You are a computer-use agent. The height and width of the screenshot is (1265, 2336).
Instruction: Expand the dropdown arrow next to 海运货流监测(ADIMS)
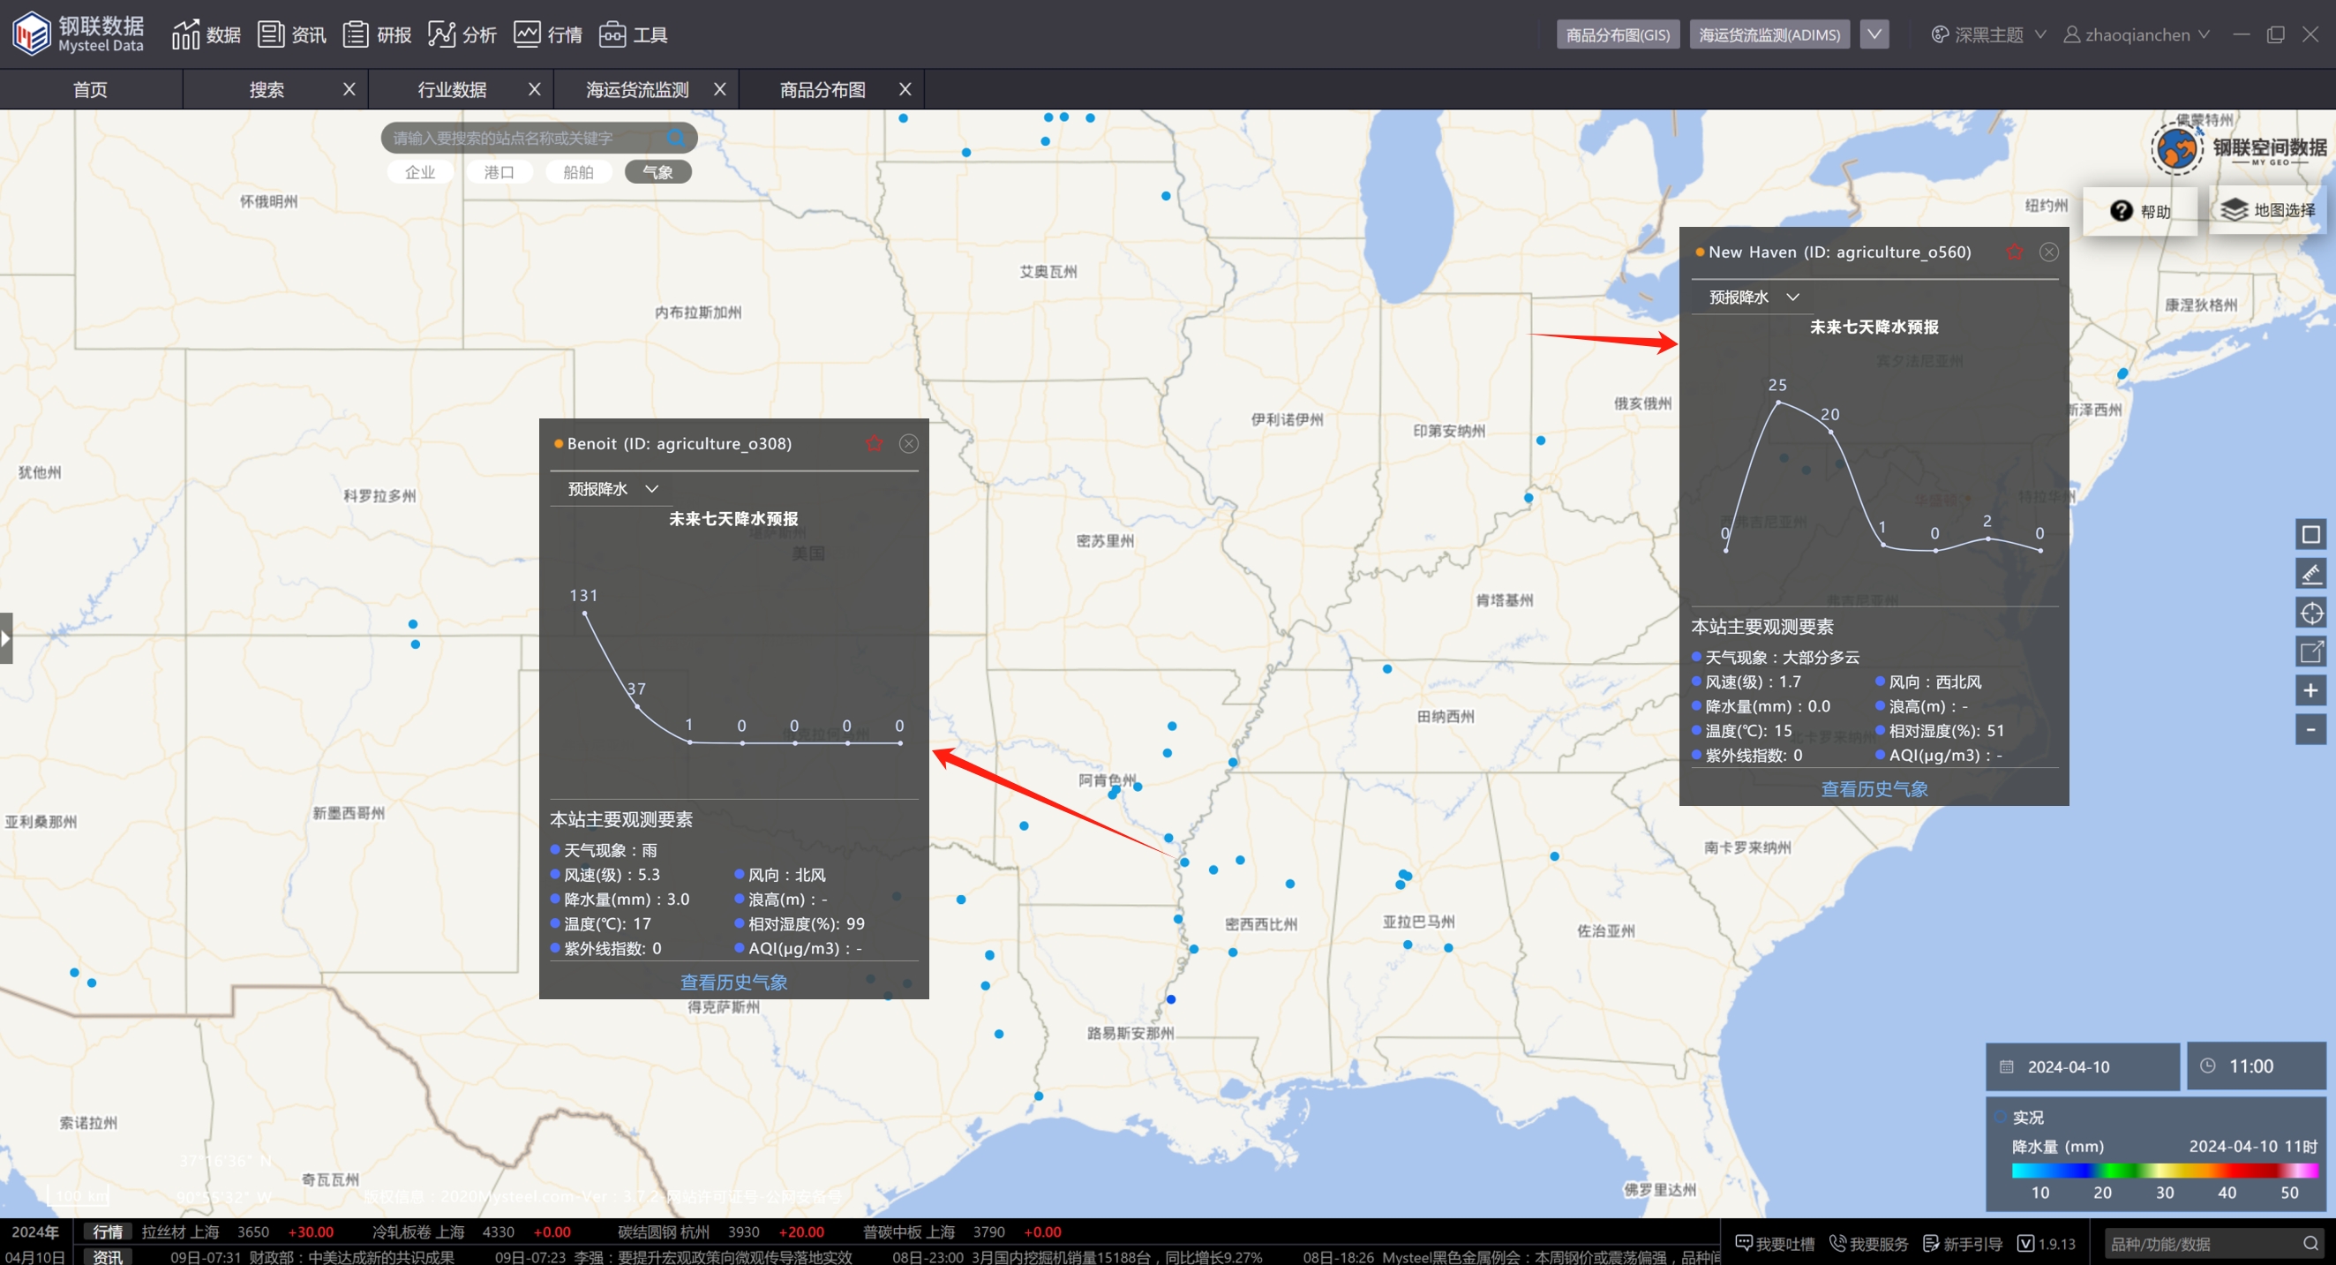coord(1874,34)
